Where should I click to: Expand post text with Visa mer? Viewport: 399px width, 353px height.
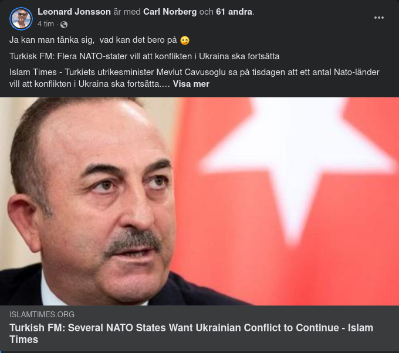pos(191,84)
